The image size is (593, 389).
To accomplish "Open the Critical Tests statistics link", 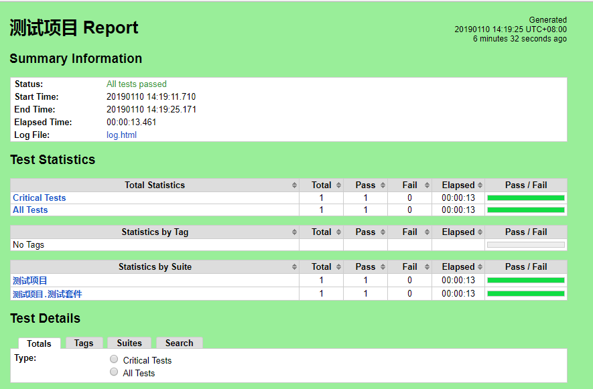I will pyautogui.click(x=40, y=198).
